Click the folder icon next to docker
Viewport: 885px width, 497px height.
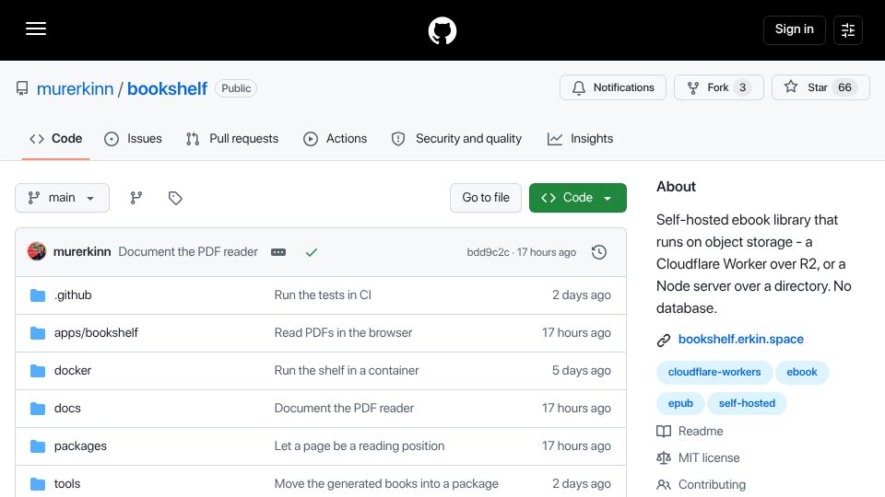pos(38,371)
